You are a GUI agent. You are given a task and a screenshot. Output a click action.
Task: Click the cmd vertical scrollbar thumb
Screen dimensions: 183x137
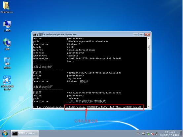(x=149, y=47)
